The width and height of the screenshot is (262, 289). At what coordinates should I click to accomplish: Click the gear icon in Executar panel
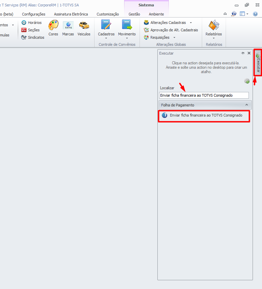click(x=247, y=81)
